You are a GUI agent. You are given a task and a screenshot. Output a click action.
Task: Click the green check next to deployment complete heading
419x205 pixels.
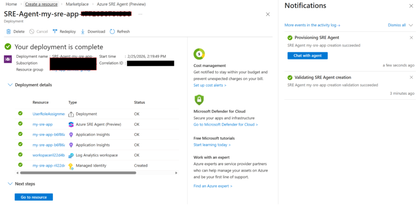(x=8, y=47)
